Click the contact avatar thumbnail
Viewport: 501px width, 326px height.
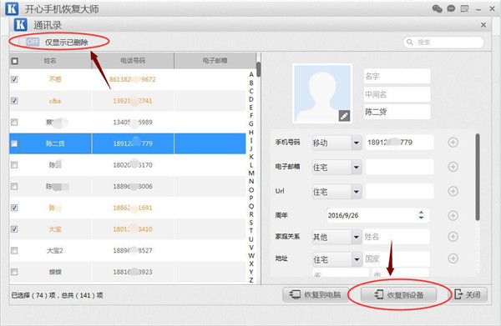(x=322, y=93)
